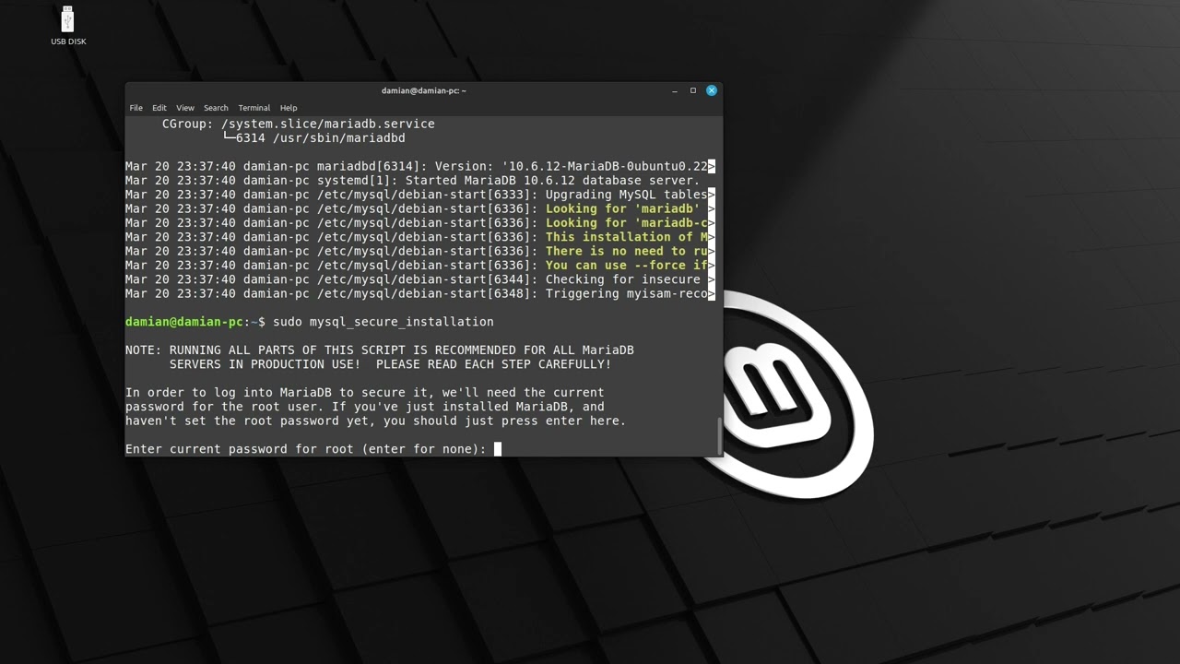Click the 'Looking for 'mariadb'' yellow text
The image size is (1180, 664).
click(x=623, y=208)
